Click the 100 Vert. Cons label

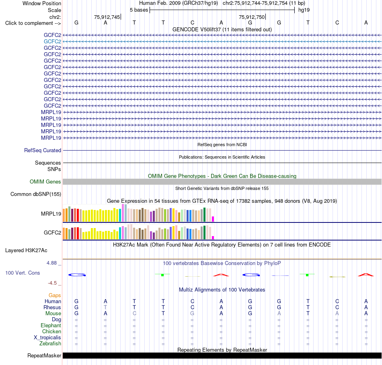[x=23, y=273]
